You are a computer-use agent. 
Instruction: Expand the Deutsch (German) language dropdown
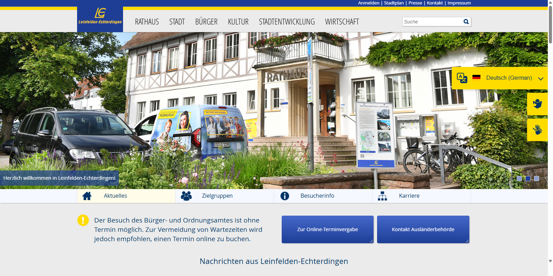tap(541, 79)
